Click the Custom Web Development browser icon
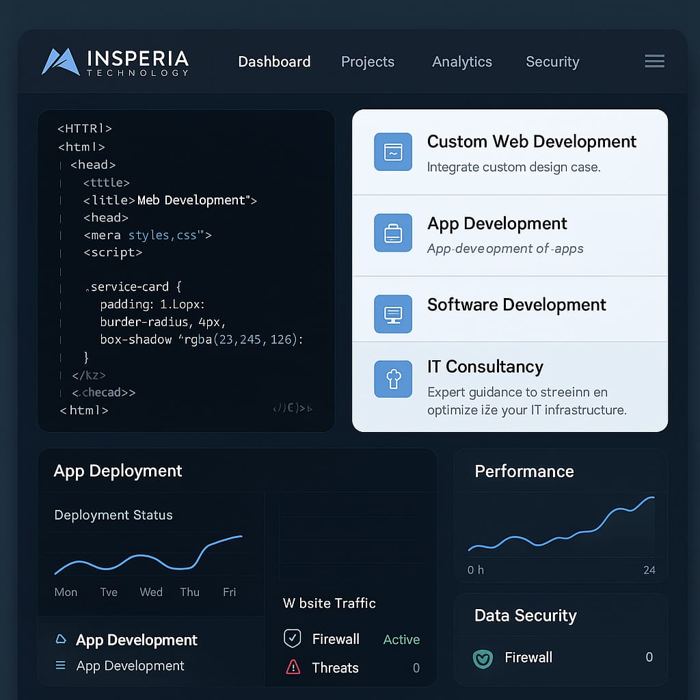Image resolution: width=700 pixels, height=700 pixels. tap(393, 152)
